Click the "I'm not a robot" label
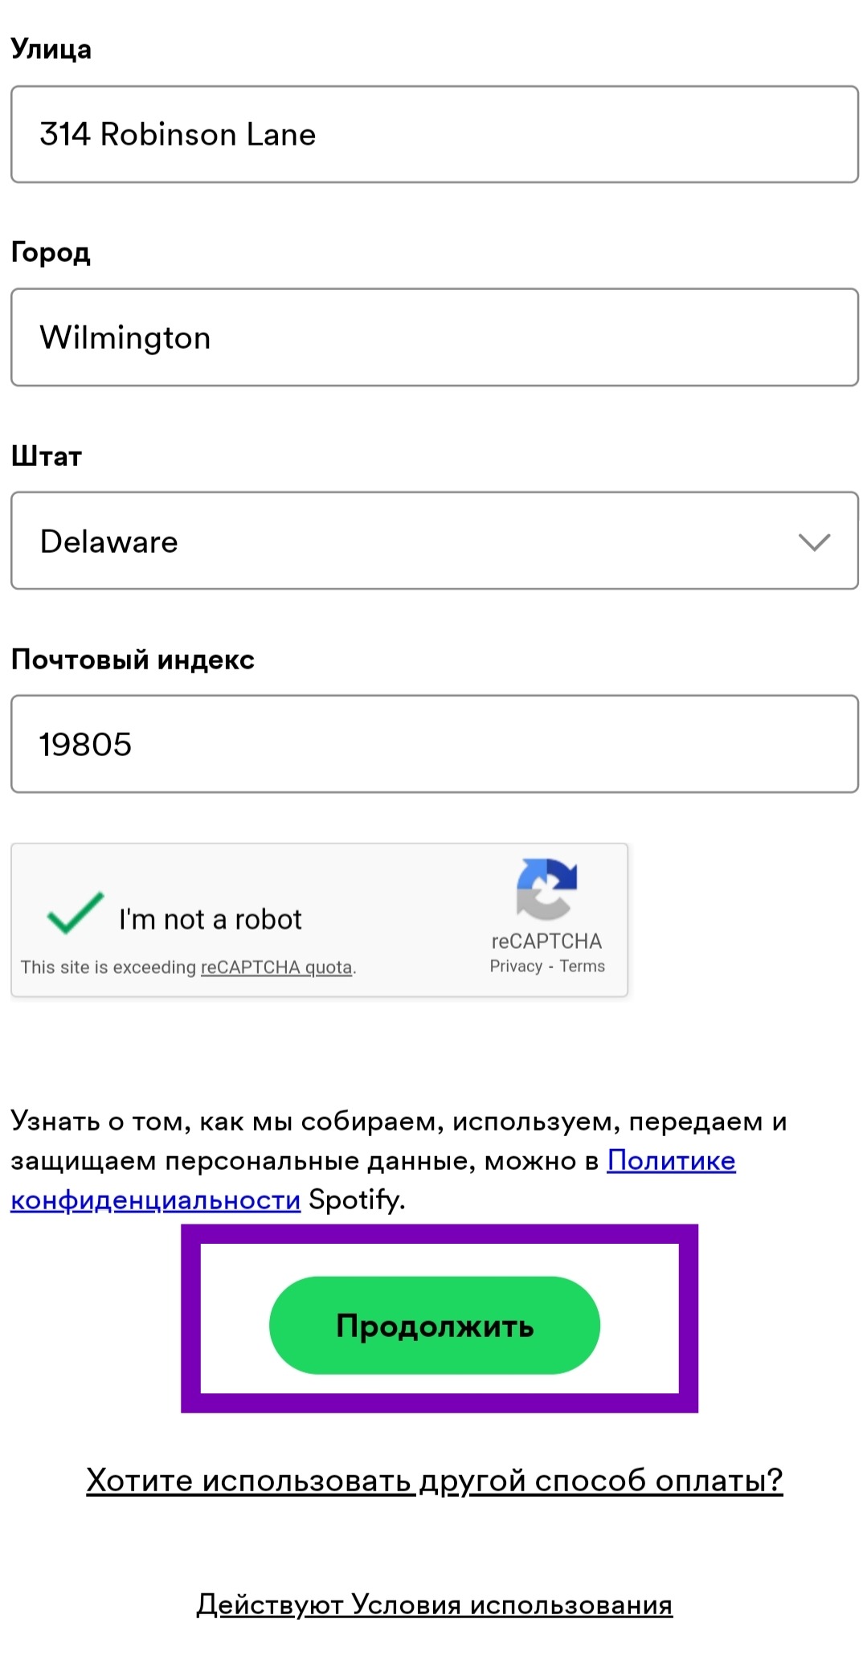The image size is (867, 1668). click(210, 919)
